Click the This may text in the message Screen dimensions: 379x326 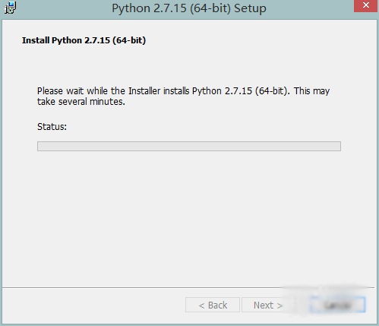[311, 90]
